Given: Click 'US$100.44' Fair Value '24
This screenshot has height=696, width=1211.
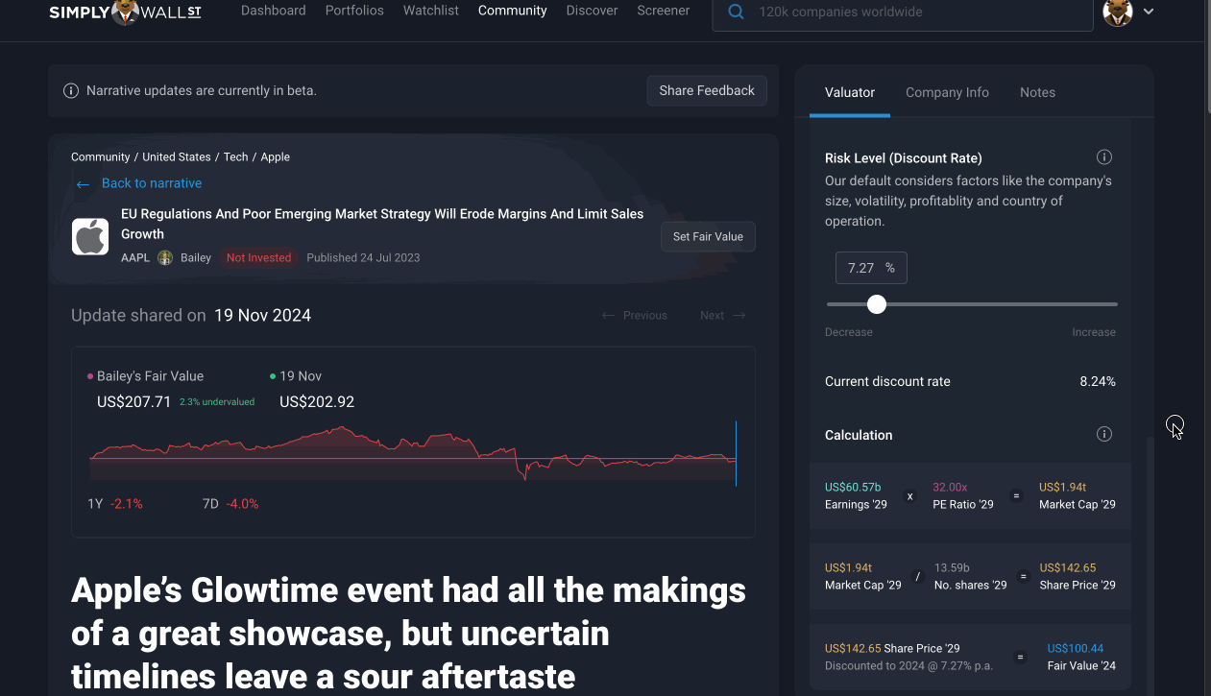Looking at the screenshot, I should tap(1076, 648).
